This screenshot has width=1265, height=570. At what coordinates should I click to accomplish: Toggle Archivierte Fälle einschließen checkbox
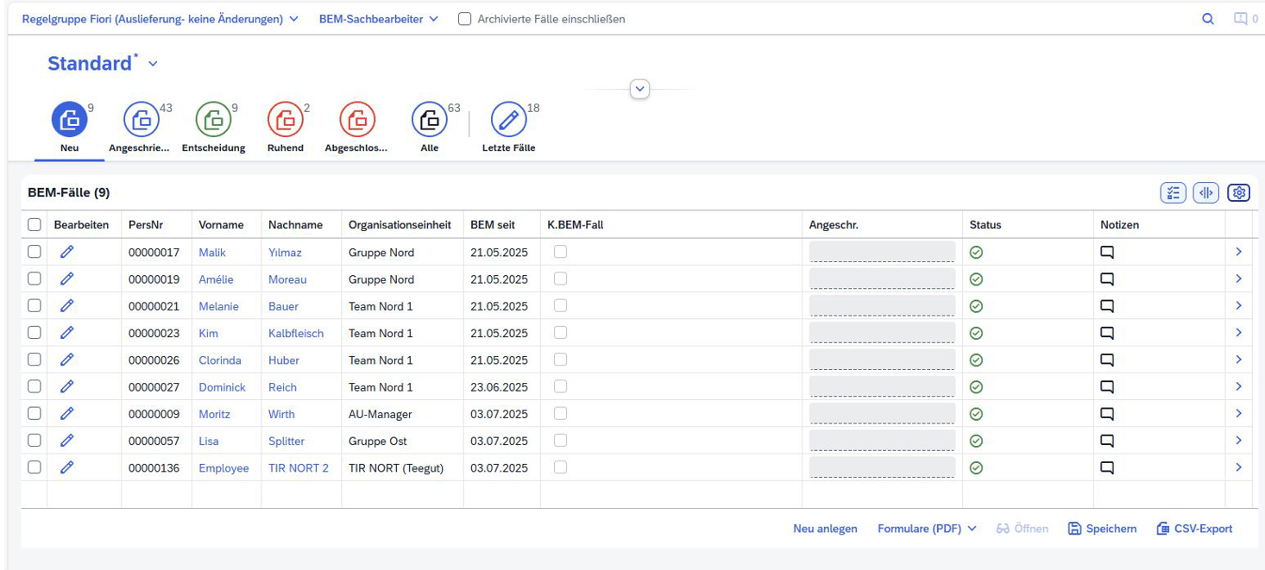(x=464, y=18)
